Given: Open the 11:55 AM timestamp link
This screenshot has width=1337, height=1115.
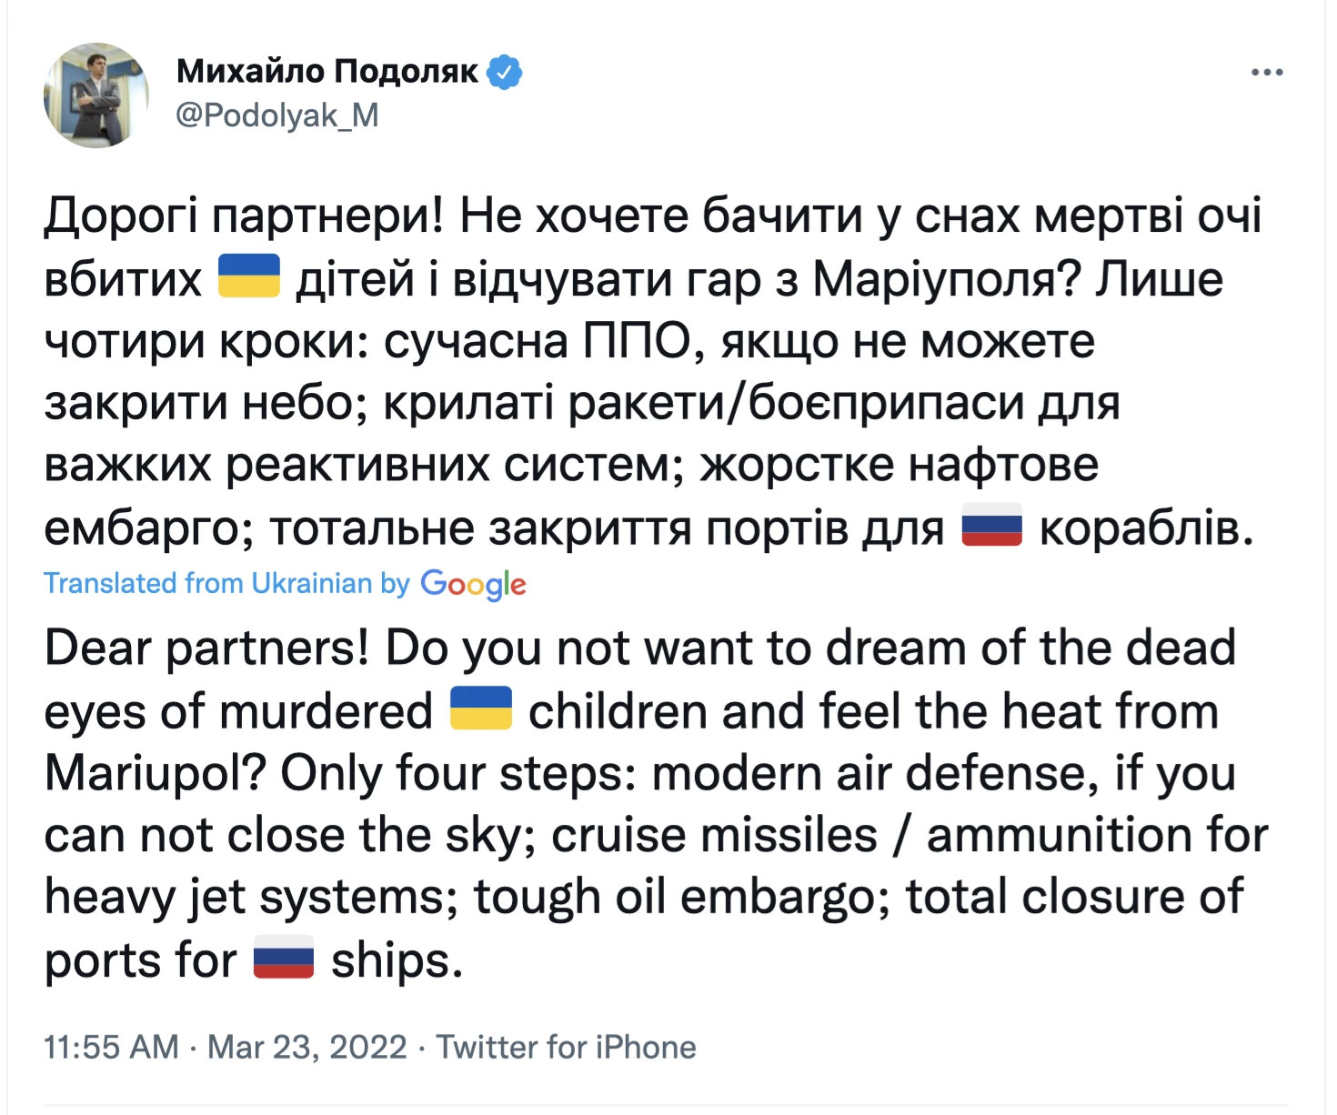Looking at the screenshot, I should (111, 1047).
